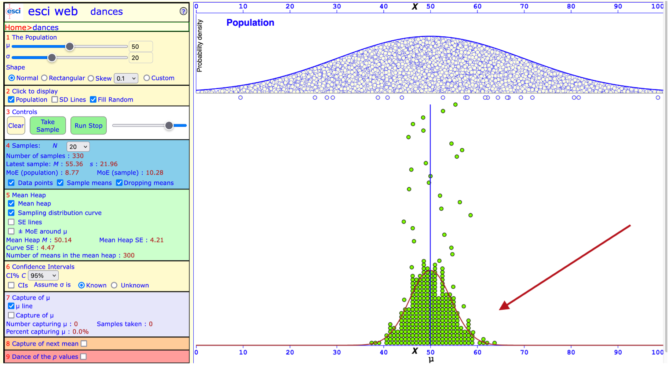Enable the SD Lines checkbox
Image resolution: width=669 pixels, height=366 pixels.
(x=55, y=100)
